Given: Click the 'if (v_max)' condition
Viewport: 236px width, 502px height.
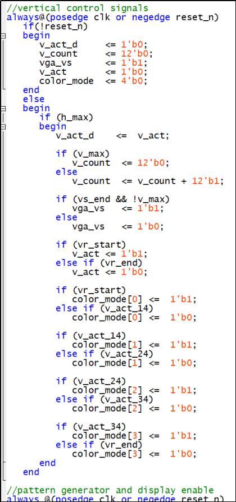Looking at the screenshot, I should pos(83,154).
